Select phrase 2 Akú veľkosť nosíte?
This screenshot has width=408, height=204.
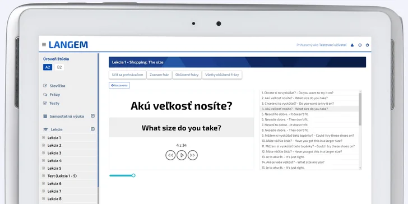[309, 98]
